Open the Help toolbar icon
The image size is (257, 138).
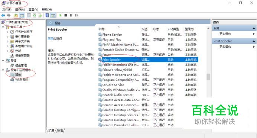tap(47, 15)
